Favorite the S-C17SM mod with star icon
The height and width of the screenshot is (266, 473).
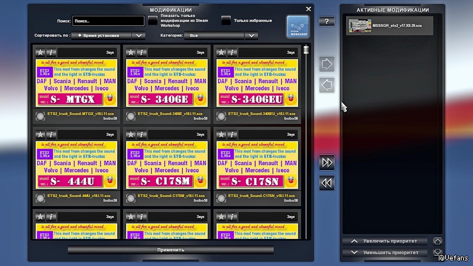tap(131, 135)
